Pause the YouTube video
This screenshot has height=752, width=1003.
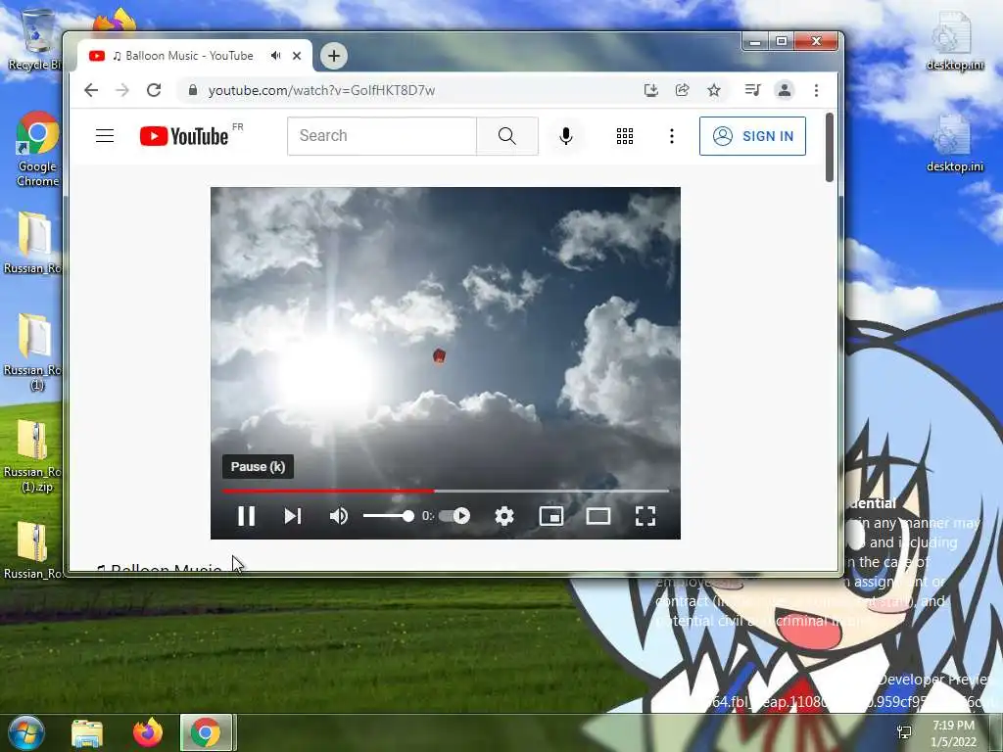[x=246, y=516]
